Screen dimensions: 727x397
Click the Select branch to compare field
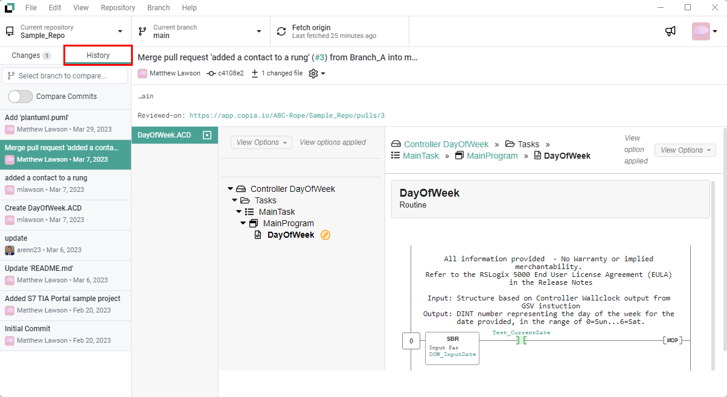click(x=65, y=76)
